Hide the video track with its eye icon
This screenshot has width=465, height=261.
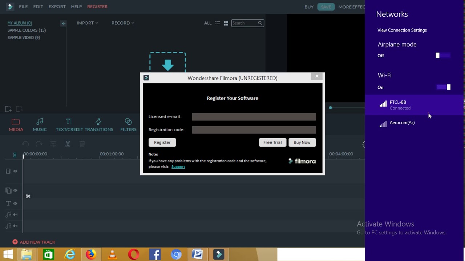pyautogui.click(x=15, y=171)
